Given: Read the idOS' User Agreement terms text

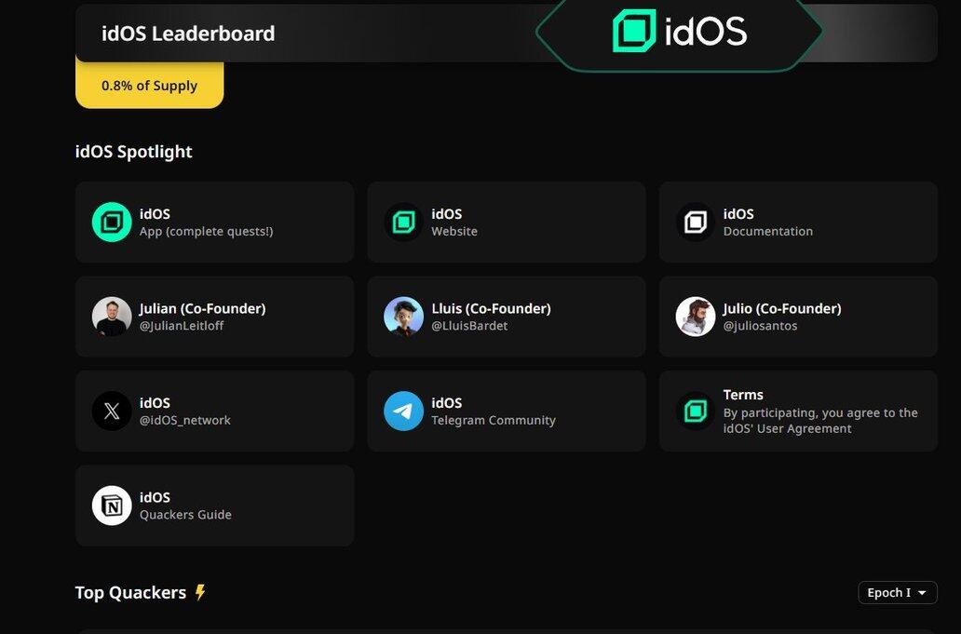Looking at the screenshot, I should click(x=820, y=421).
